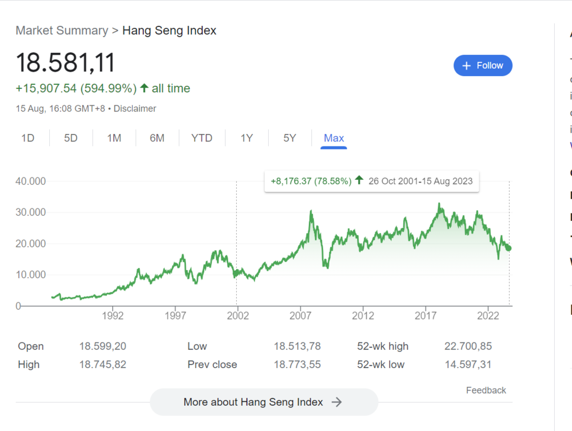Viewport: 572px width, 431px height.
Task: Click the tooltip's green up arrow icon
Action: tap(359, 180)
